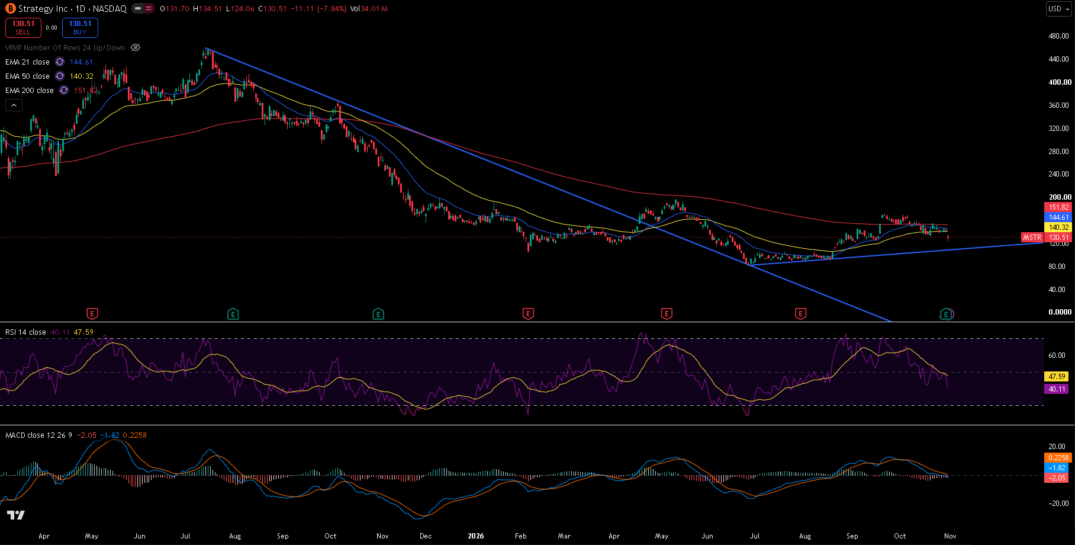
Task: Click the SELL 130.51 button
Action: click(23, 28)
